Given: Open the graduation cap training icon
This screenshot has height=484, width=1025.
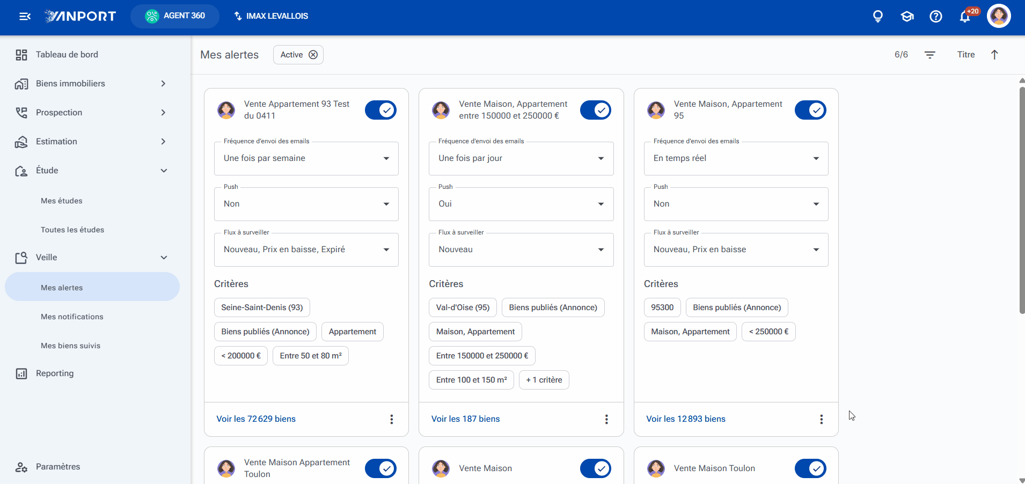Looking at the screenshot, I should tap(907, 16).
